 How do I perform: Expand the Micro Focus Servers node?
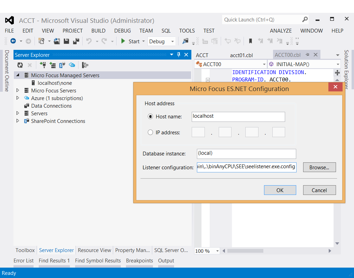[18, 91]
